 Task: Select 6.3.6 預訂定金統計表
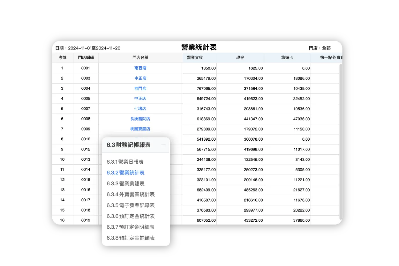click(x=131, y=216)
